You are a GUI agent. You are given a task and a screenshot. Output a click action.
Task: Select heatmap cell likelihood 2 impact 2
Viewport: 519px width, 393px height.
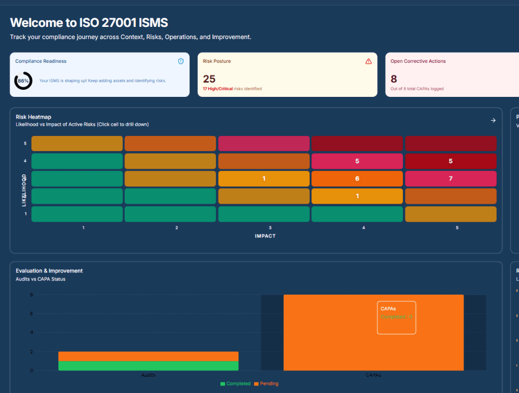coord(170,196)
